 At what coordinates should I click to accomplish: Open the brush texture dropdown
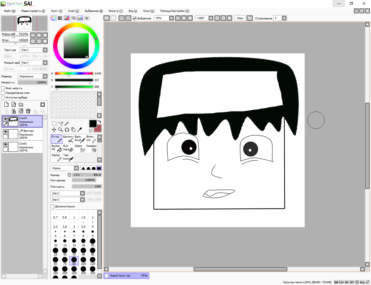(x=68, y=200)
